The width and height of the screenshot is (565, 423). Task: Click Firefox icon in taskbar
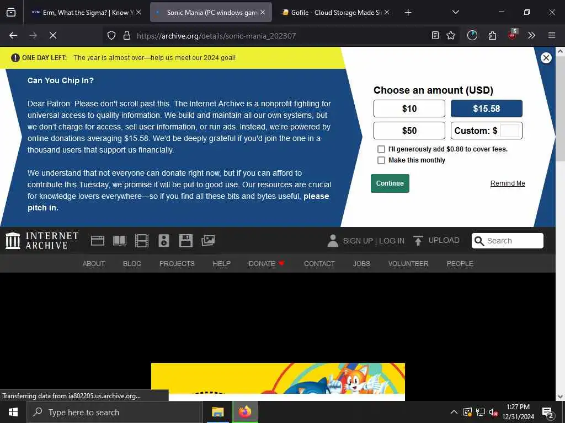(x=245, y=412)
